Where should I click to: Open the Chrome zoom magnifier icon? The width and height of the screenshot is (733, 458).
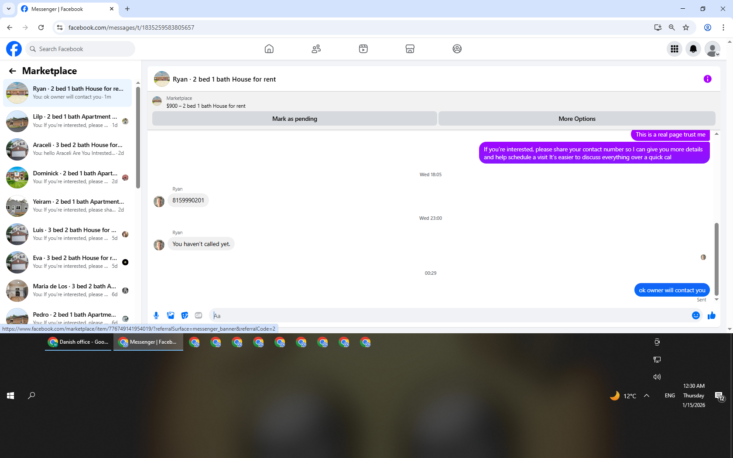tap(672, 27)
